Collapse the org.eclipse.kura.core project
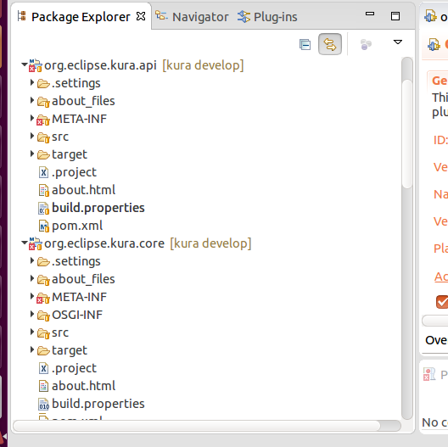The image size is (448, 447). pyautogui.click(x=25, y=243)
